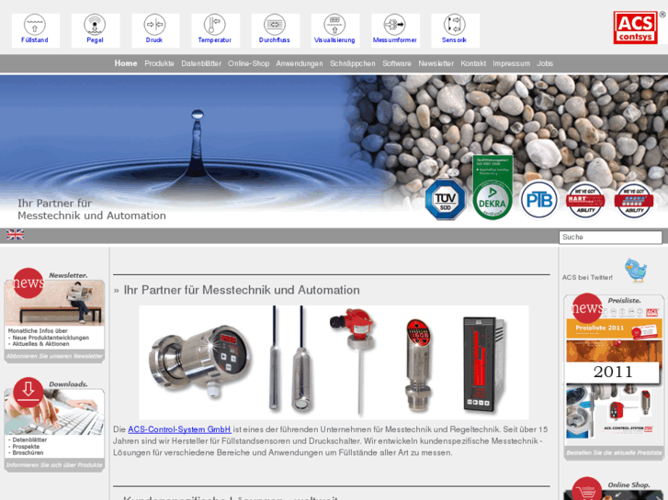Click the pressure transmitter product image
Viewport: 668px width, 500px height.
coord(200,361)
